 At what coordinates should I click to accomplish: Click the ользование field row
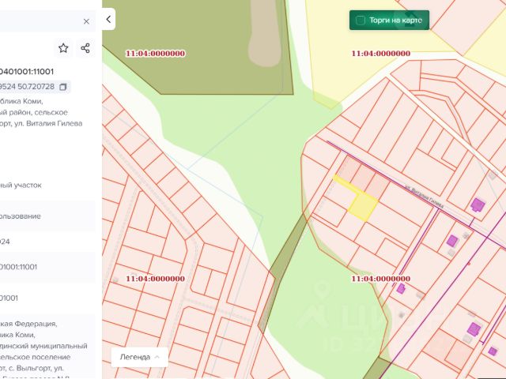tap(47, 216)
